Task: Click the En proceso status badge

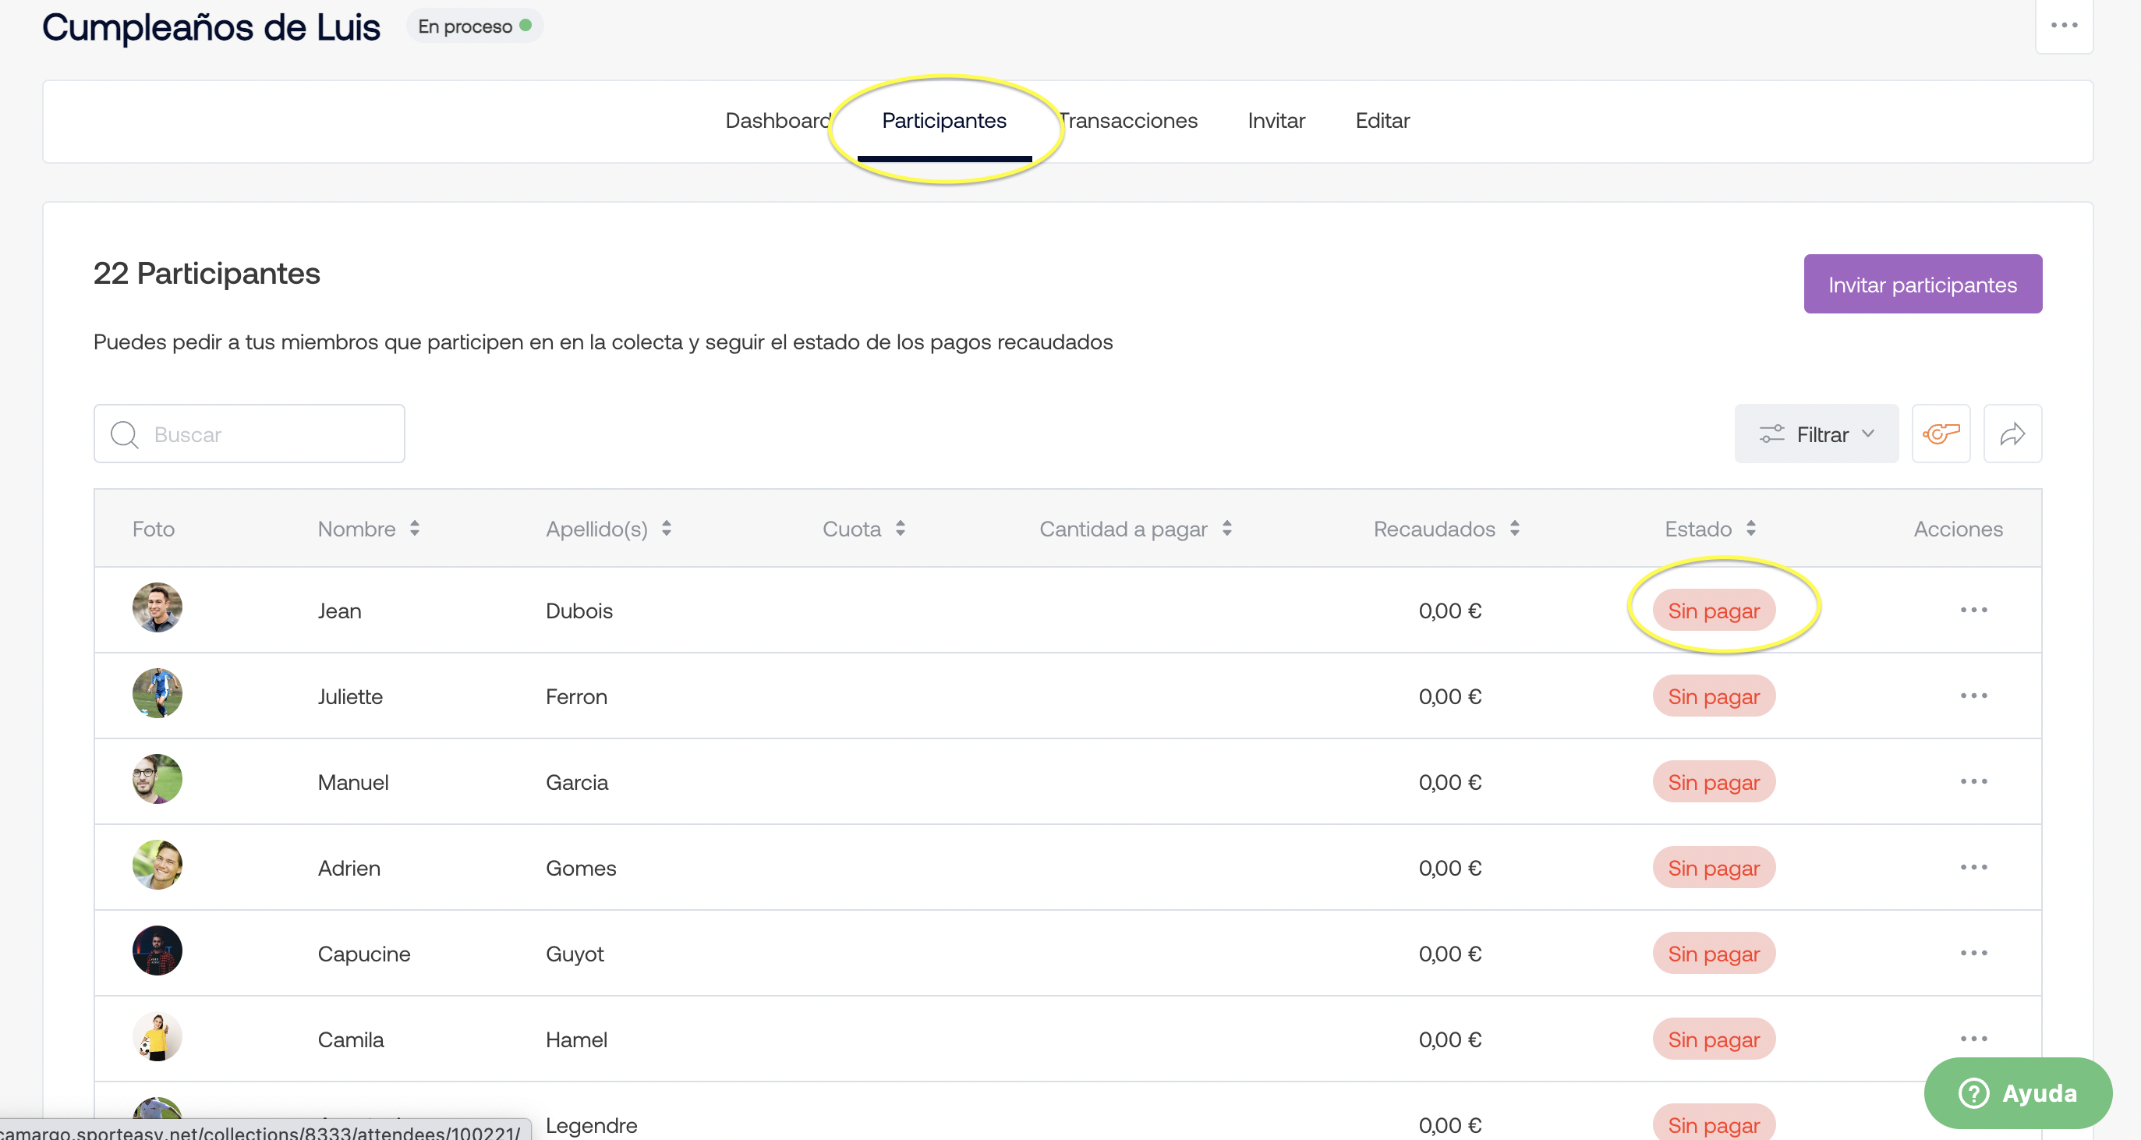Action: point(475,26)
